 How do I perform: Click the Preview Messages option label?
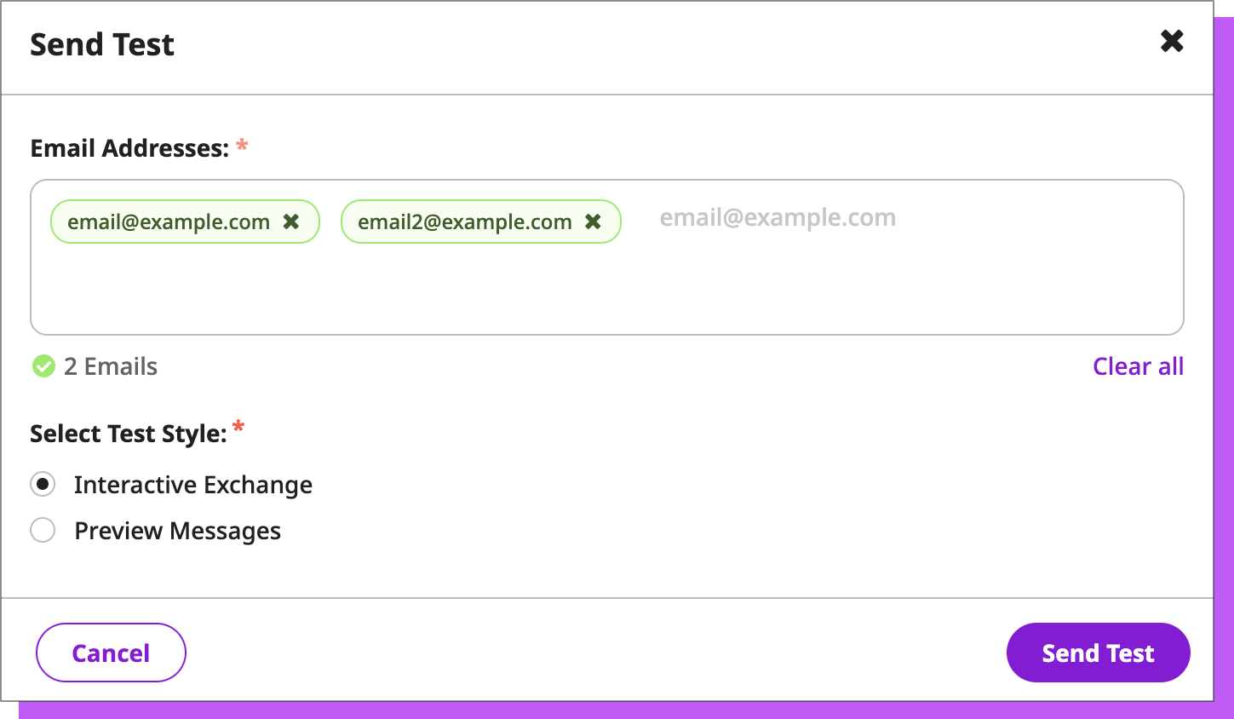coord(177,531)
